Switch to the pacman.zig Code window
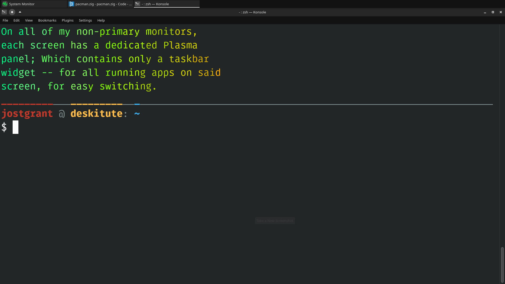 pos(100,4)
